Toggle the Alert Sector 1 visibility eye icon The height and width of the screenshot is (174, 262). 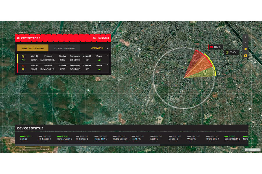coord(94,38)
